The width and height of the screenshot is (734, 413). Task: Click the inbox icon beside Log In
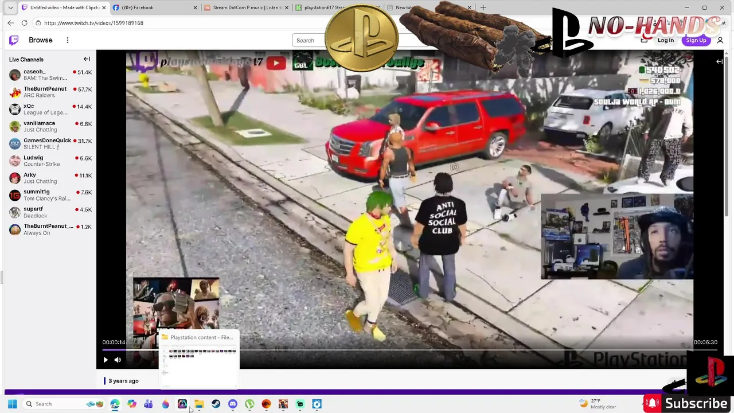(644, 40)
